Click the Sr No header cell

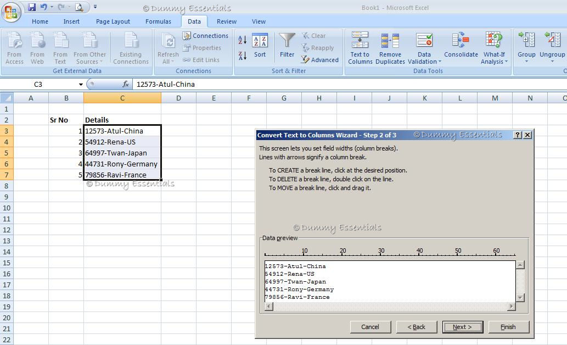[66, 120]
